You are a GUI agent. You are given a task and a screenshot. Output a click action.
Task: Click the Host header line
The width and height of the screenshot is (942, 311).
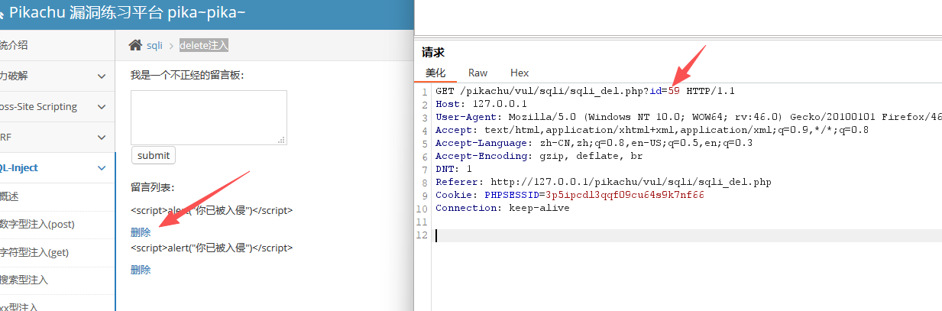click(x=481, y=104)
